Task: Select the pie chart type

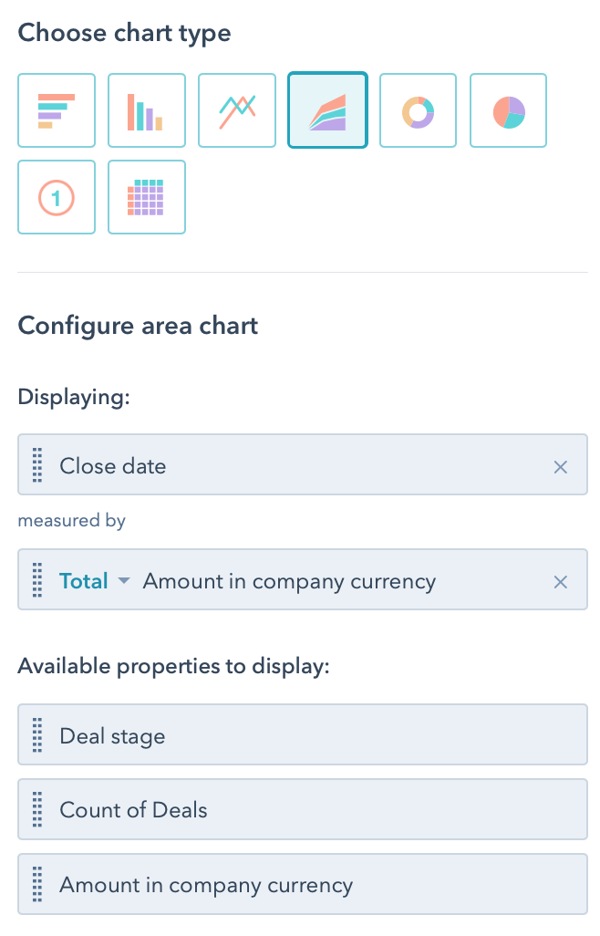Action: pyautogui.click(x=507, y=109)
